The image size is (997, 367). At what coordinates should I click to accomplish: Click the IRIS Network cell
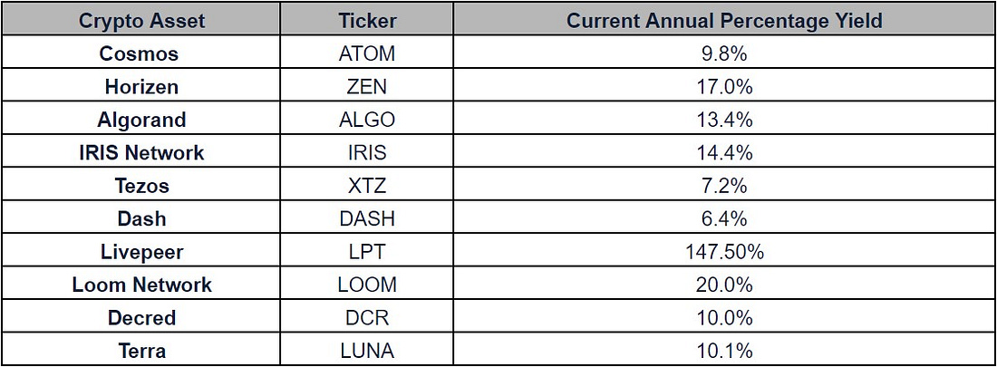(x=141, y=152)
